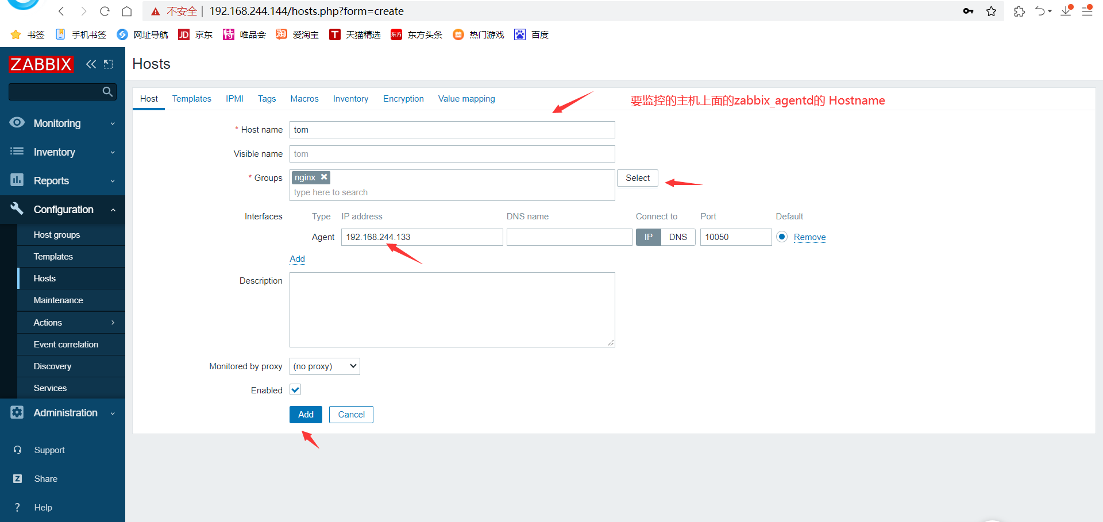Click the Help question mark icon
This screenshot has width=1103, height=522.
[17, 508]
